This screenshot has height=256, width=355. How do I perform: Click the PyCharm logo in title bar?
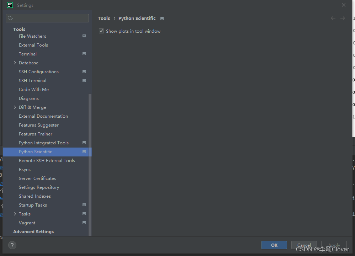click(10, 5)
